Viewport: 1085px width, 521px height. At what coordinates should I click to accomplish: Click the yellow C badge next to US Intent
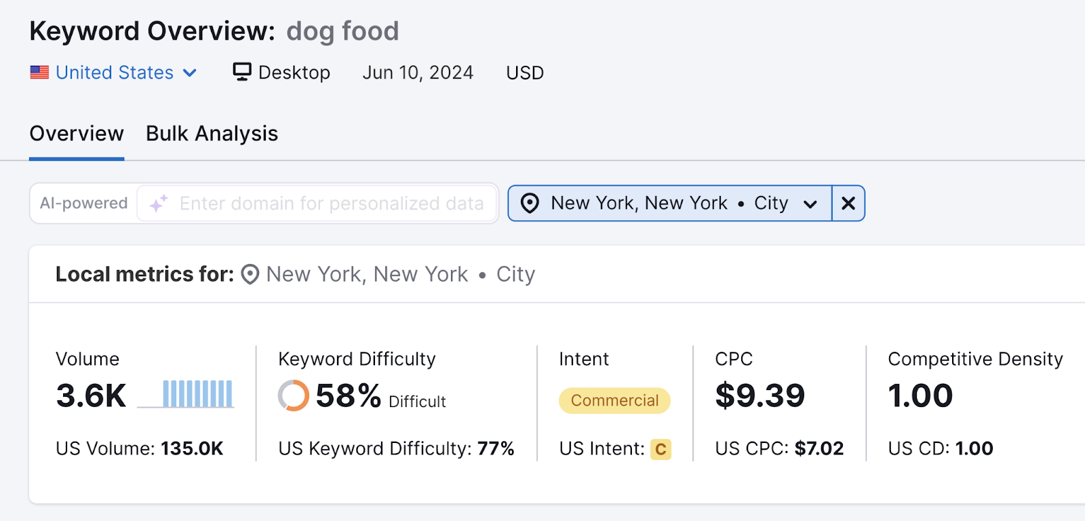(660, 448)
